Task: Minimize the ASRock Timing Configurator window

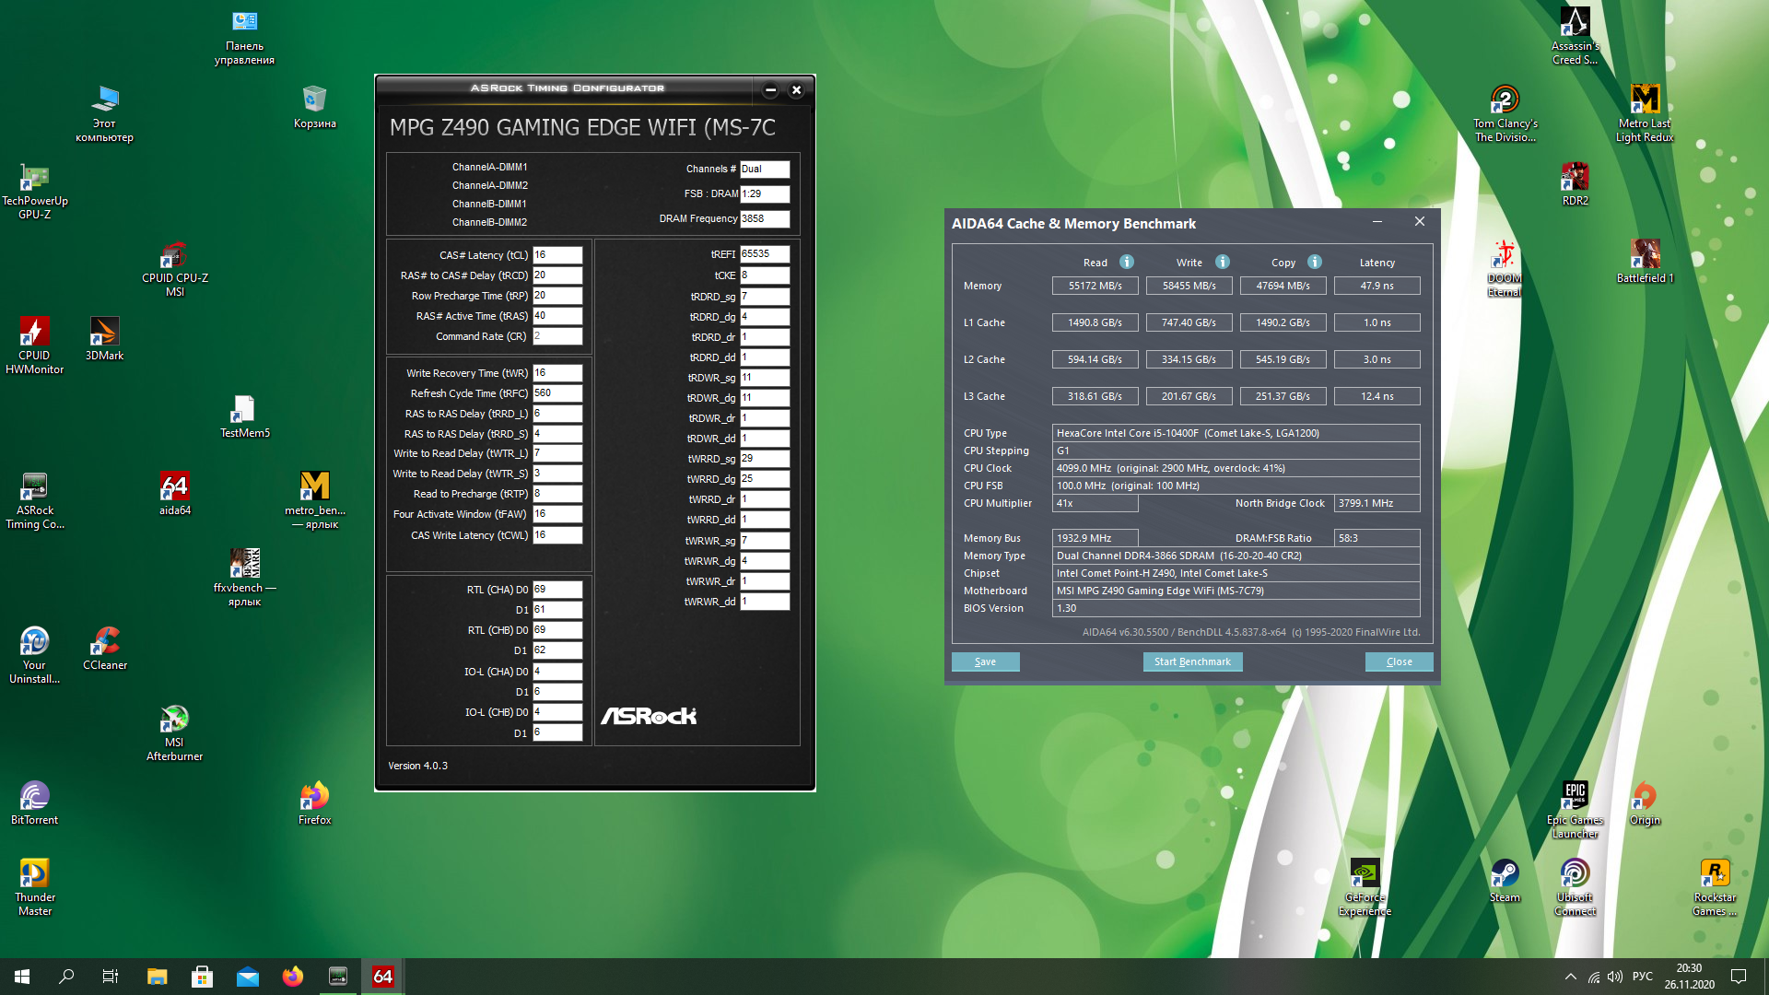Action: pos(770,89)
